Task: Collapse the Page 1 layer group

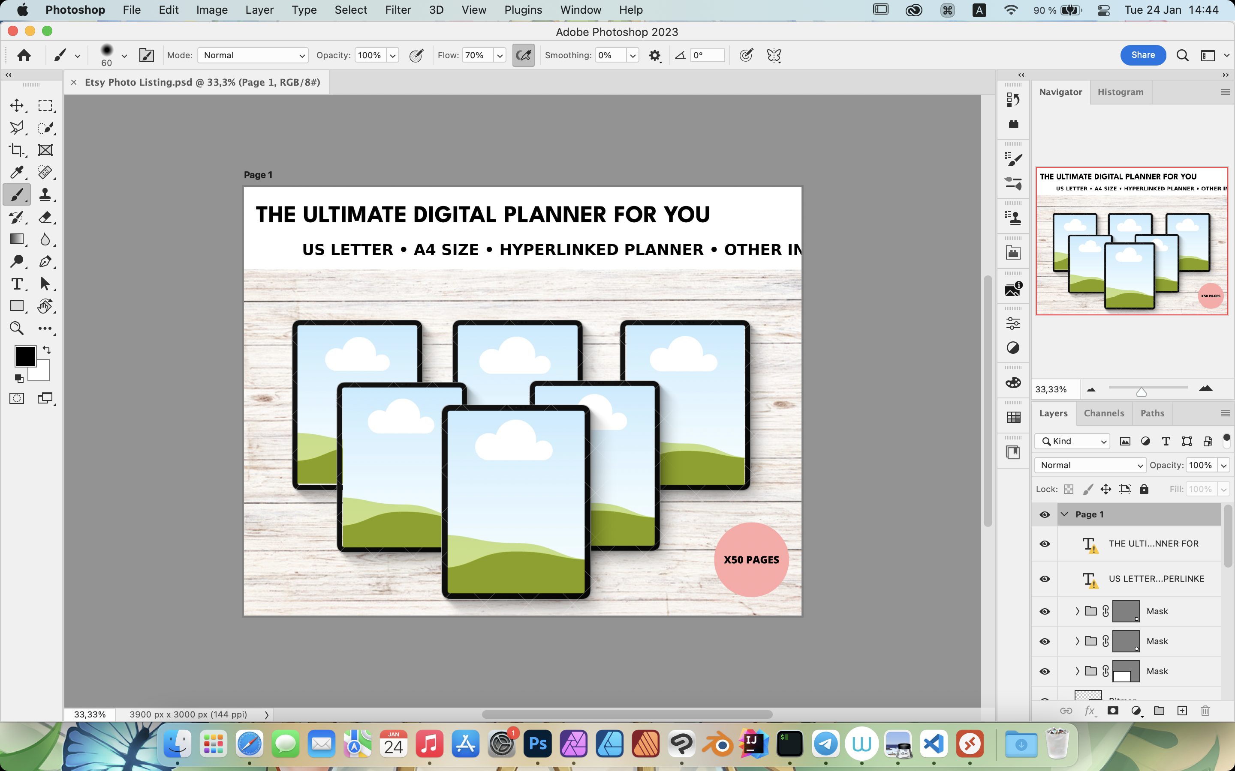Action: point(1065,514)
